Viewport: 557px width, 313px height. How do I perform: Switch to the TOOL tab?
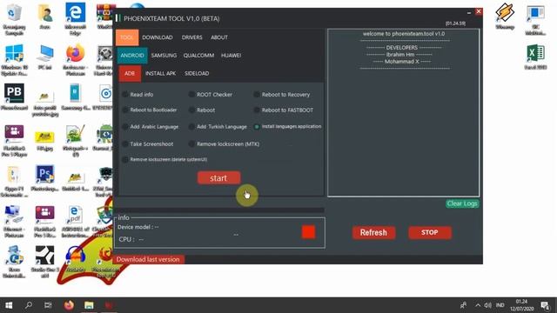click(127, 37)
